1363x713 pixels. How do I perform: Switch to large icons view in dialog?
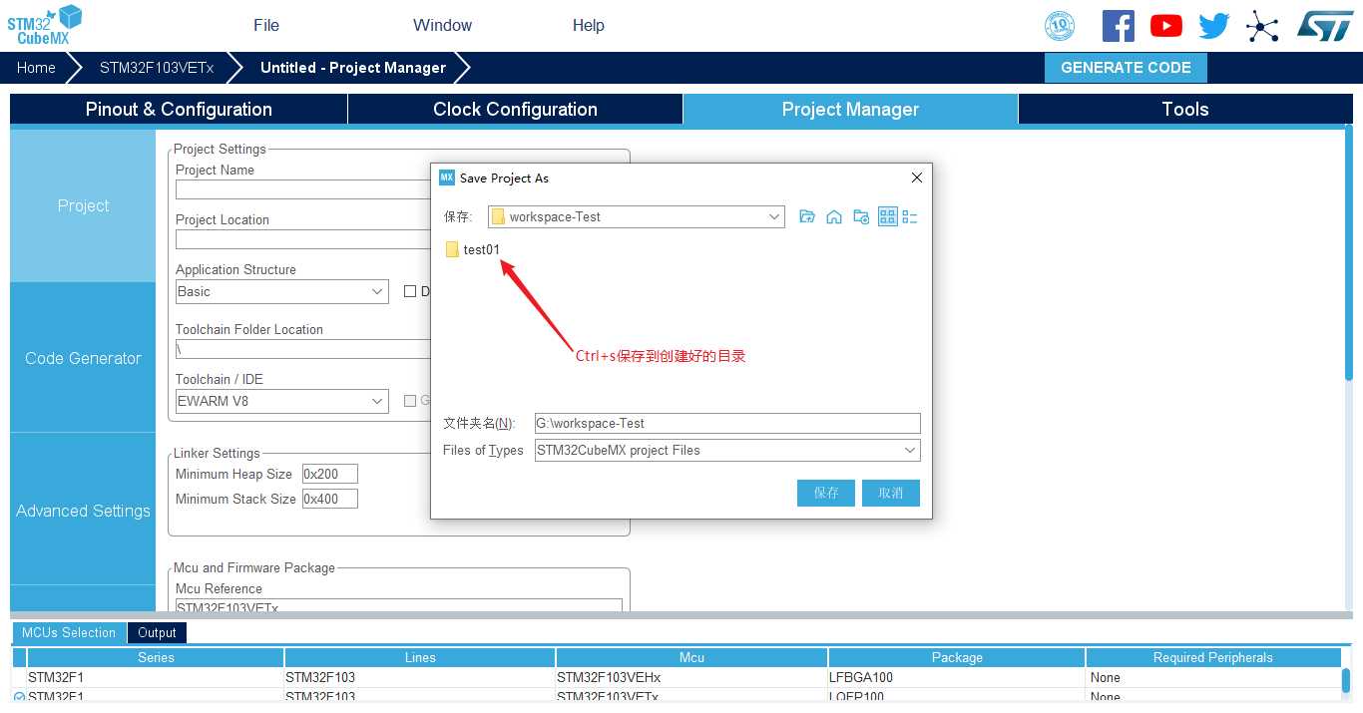tap(887, 216)
